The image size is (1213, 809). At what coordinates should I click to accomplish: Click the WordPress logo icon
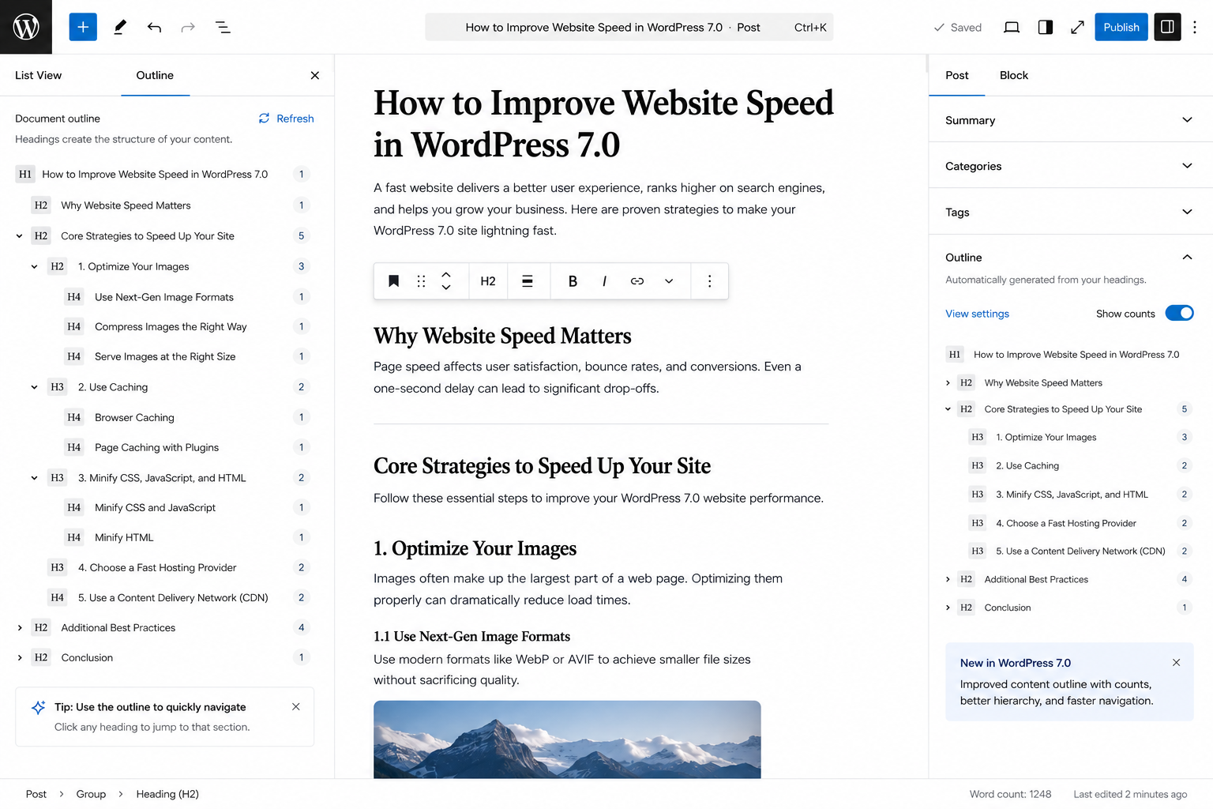26,27
